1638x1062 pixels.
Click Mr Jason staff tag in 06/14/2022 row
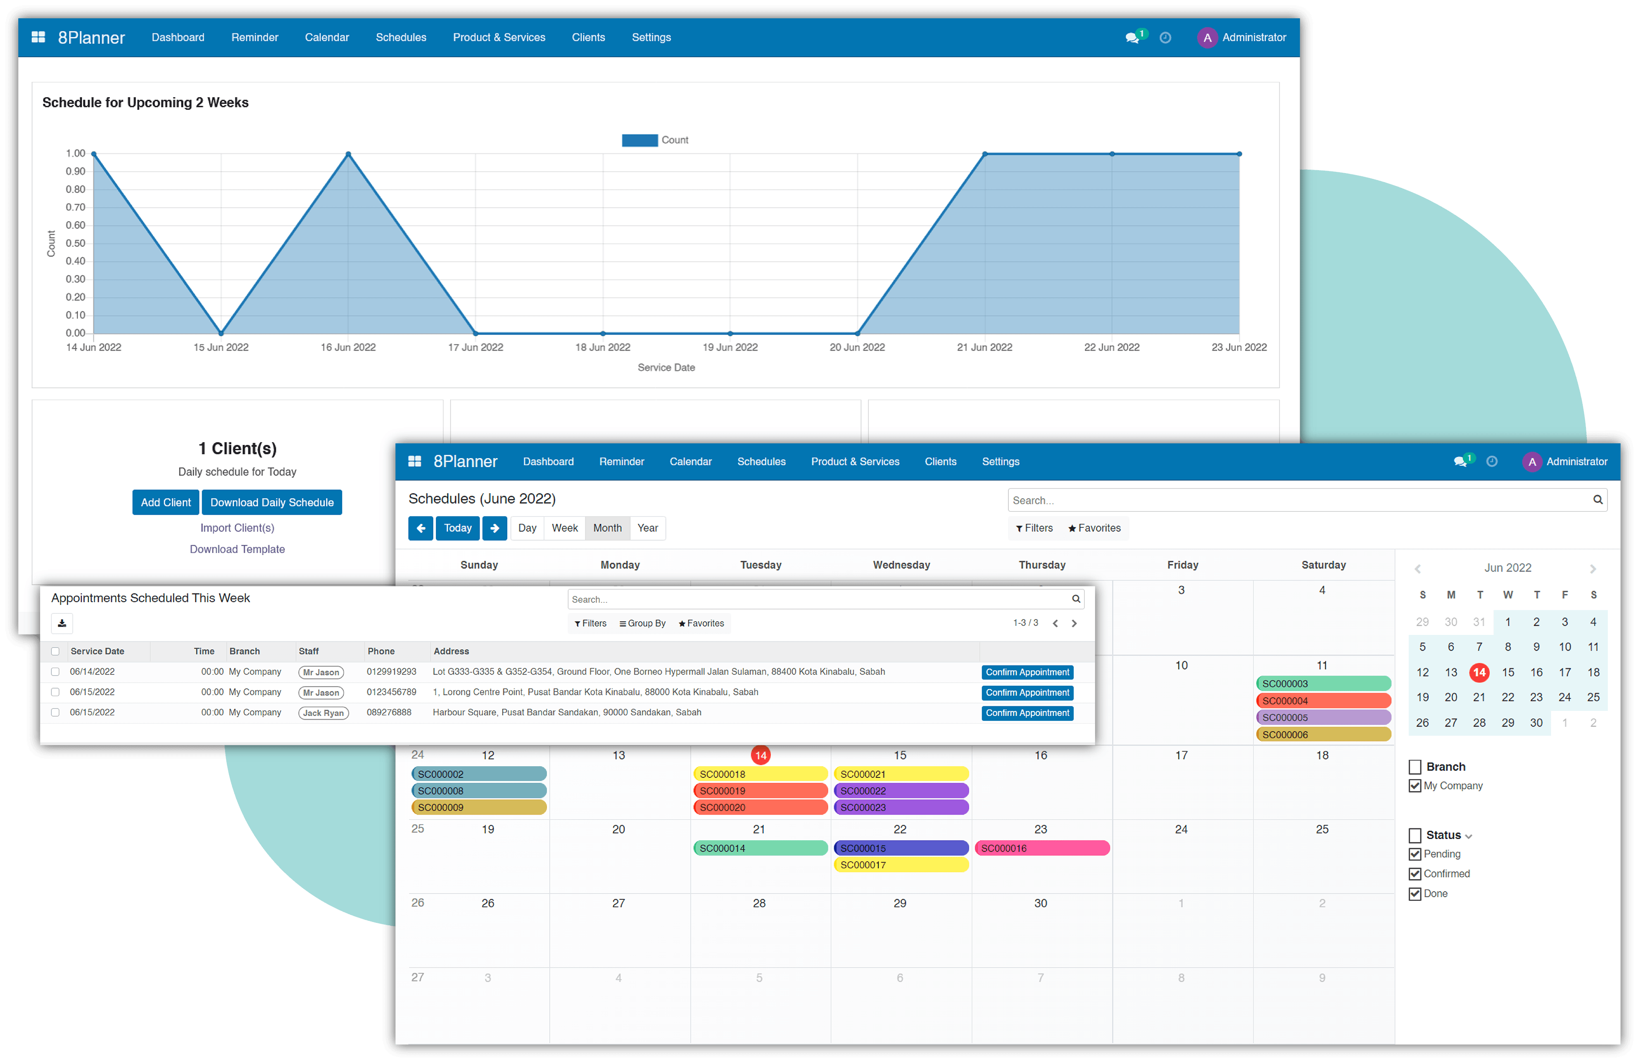(321, 672)
